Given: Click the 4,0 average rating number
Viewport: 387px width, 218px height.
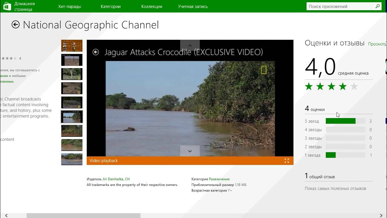Looking at the screenshot, I should 320,67.
